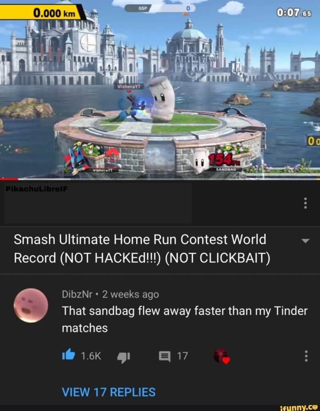Click the Sandbag damage portrait icon

coord(201,161)
